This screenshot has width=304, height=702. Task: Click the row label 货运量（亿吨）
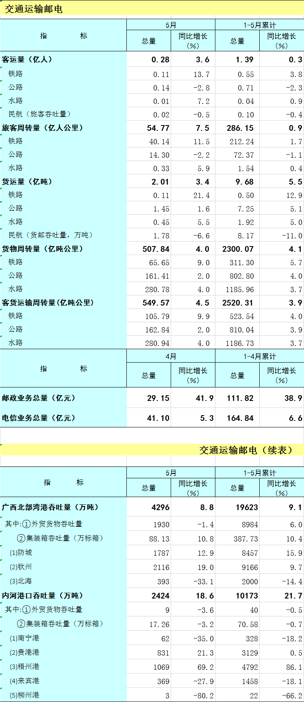[27, 182]
